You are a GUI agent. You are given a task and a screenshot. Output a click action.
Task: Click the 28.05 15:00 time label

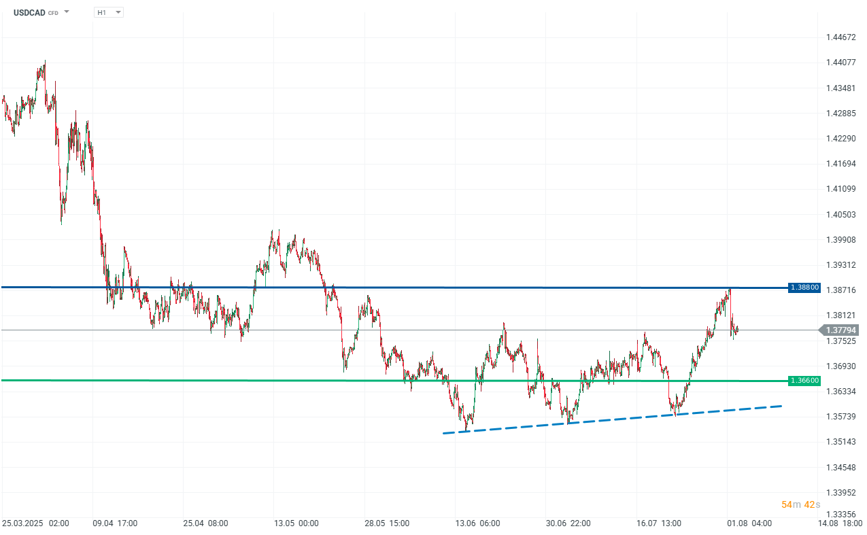click(387, 524)
